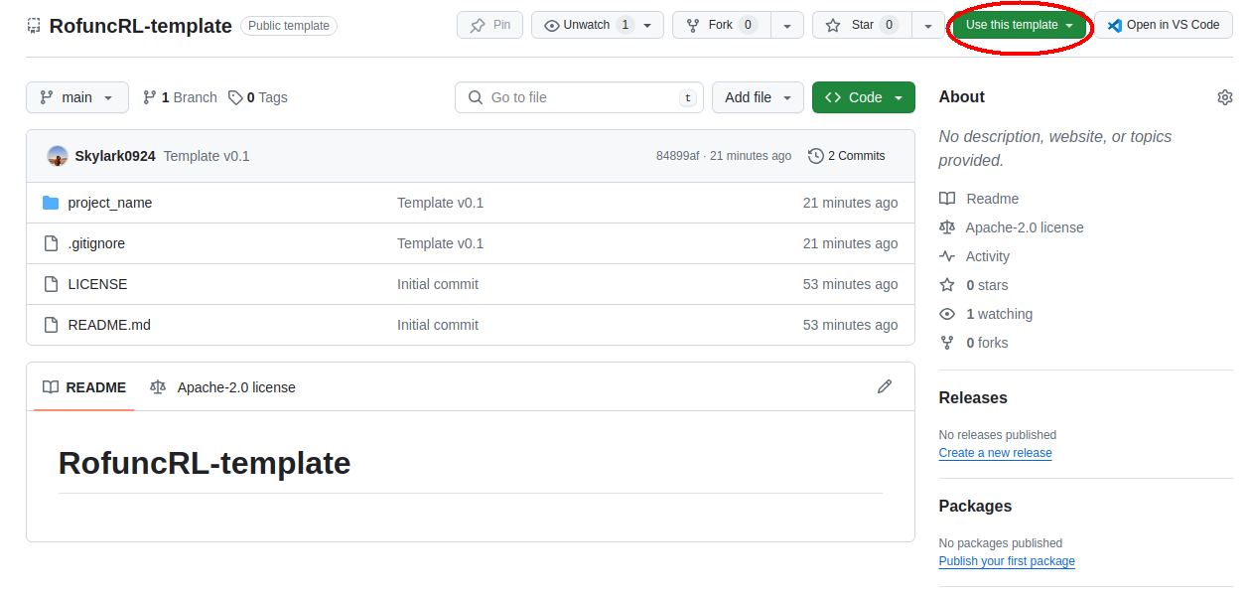Open the Activity link
The width and height of the screenshot is (1249, 597).
coord(974,256)
